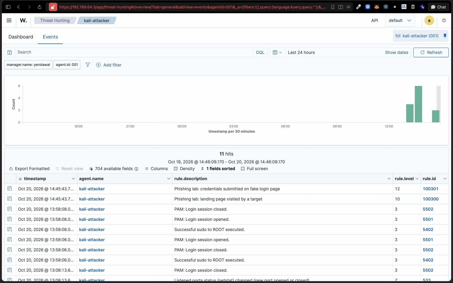Inspect the credentials submitted phishing event row
The height and width of the screenshot is (283, 453).
(10, 189)
